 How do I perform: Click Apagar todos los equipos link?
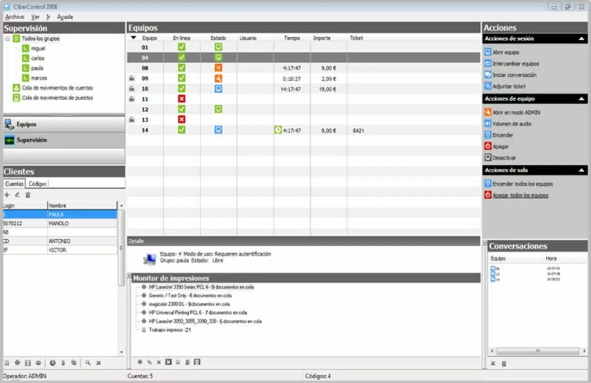coord(520,195)
